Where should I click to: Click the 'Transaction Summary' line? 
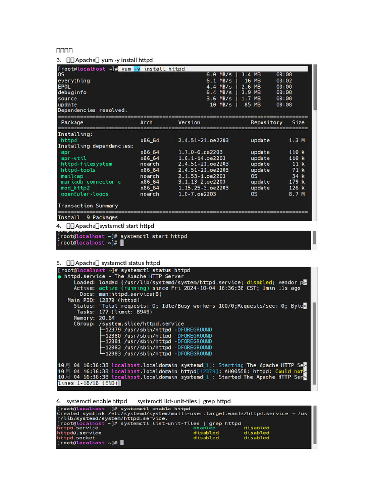(88, 206)
